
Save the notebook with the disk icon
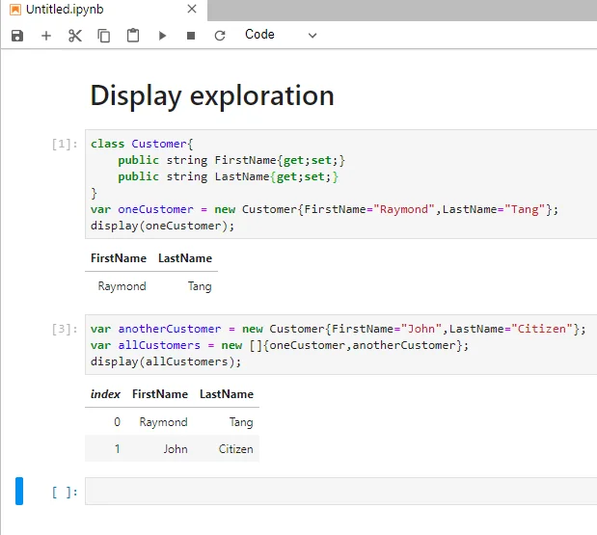pos(17,36)
